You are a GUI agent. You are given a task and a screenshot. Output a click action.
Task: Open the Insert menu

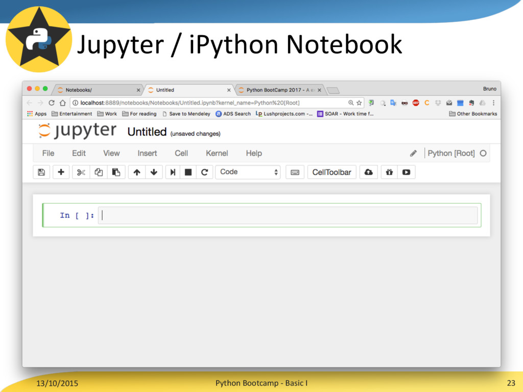pyautogui.click(x=147, y=153)
